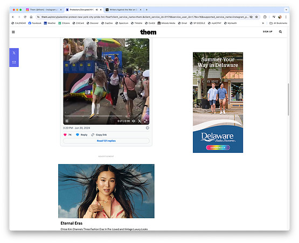The height and width of the screenshot is (243, 299).
Task: Click the tracking protection eye icon
Action: tap(251, 17)
